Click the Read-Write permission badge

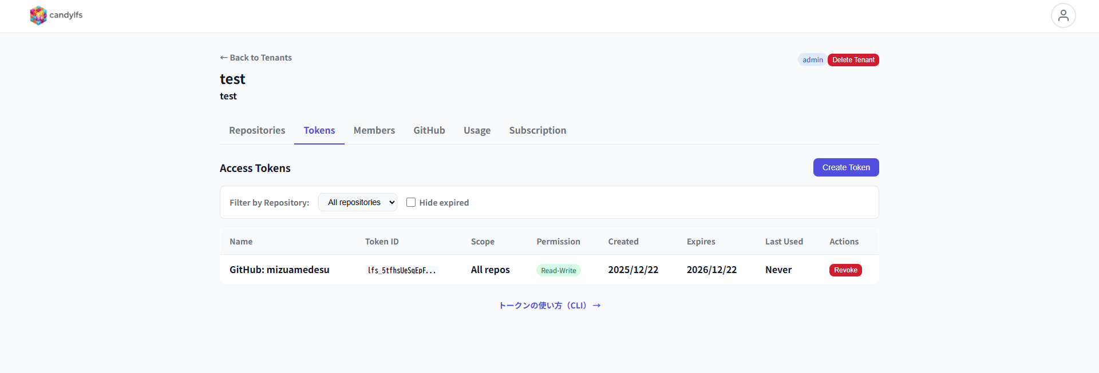[x=559, y=270]
